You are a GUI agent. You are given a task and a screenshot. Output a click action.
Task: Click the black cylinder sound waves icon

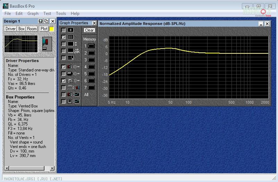(x=73, y=73)
